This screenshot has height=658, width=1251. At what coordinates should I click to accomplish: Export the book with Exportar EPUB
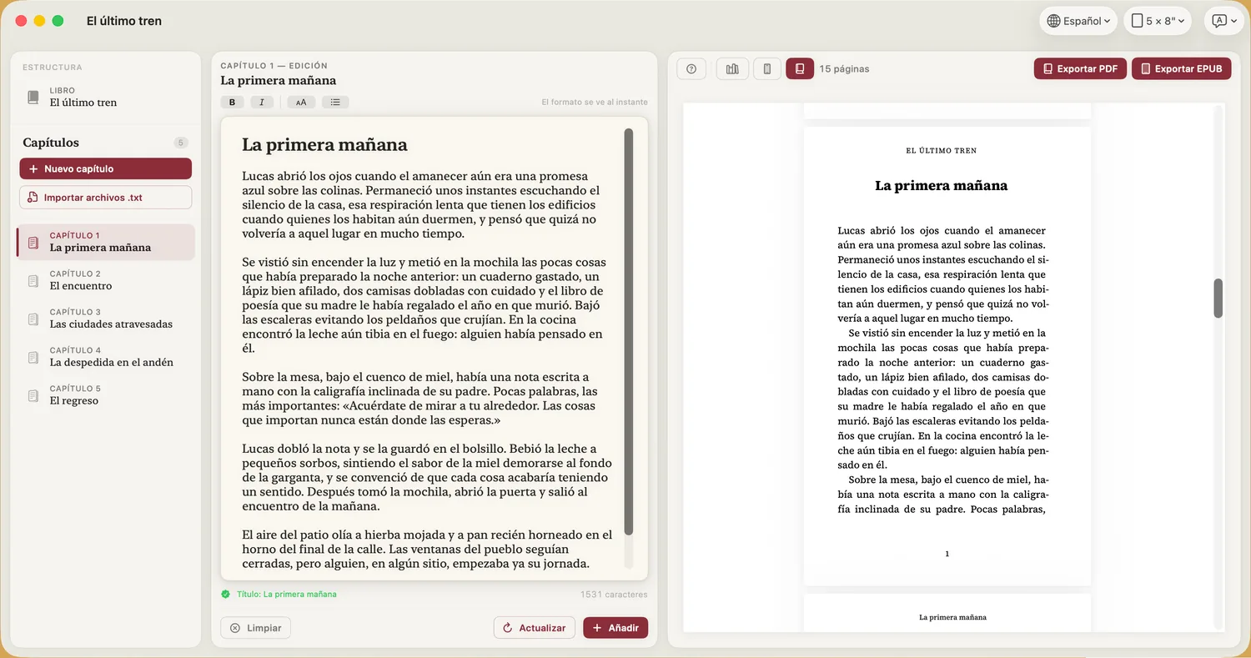tap(1182, 69)
